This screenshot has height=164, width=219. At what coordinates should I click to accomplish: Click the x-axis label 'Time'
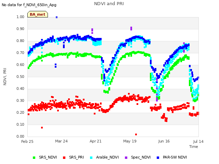[194, 147]
